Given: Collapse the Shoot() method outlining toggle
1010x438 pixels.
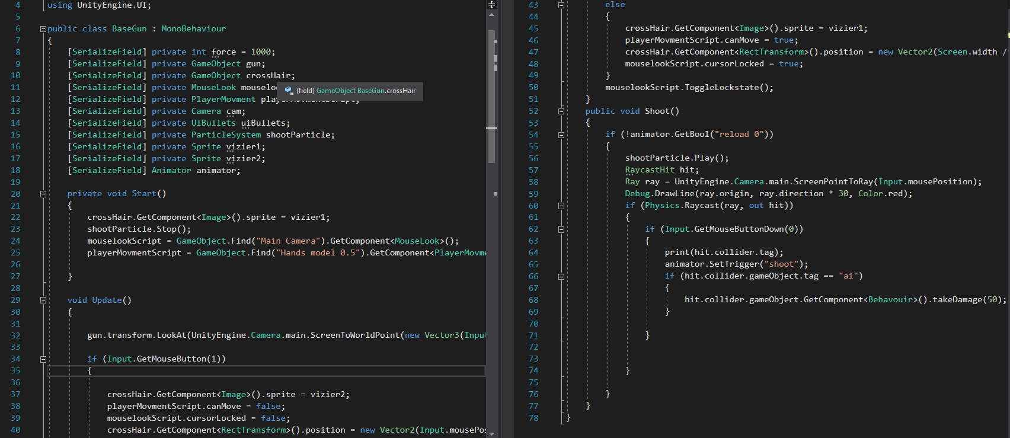Looking at the screenshot, I should pyautogui.click(x=561, y=111).
